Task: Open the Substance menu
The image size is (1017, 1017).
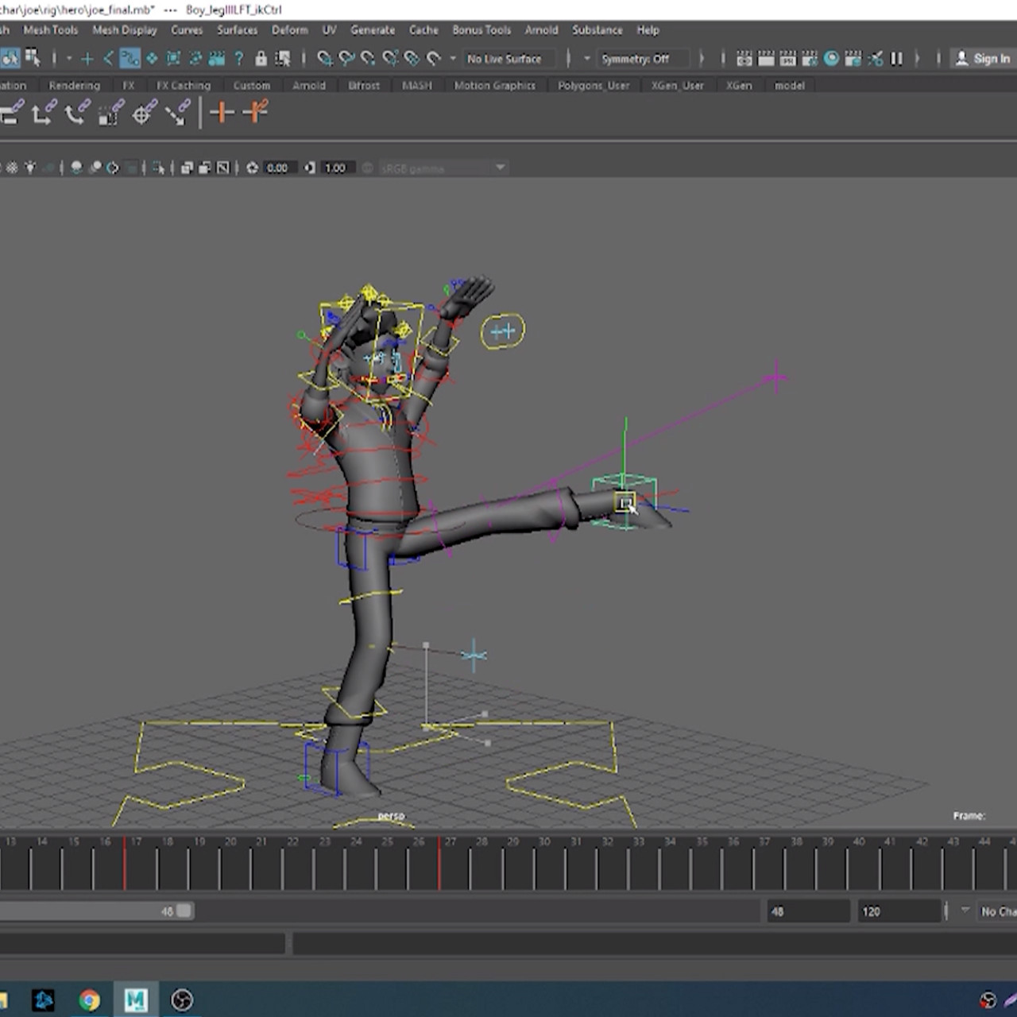Action: point(597,29)
